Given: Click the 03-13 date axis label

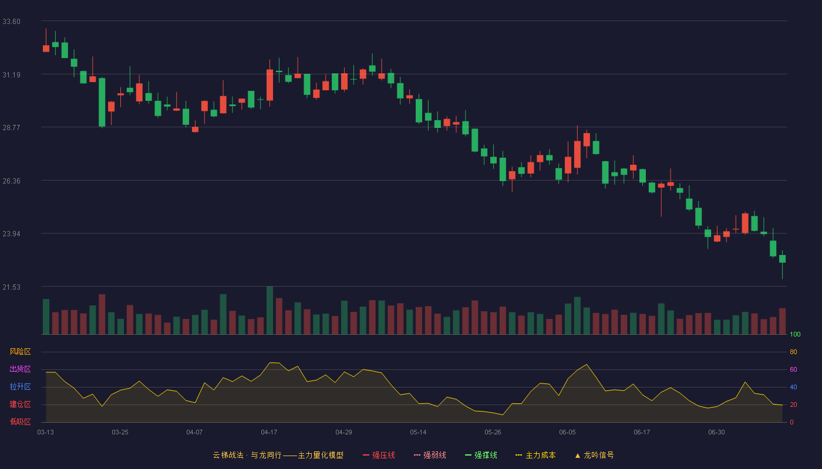Looking at the screenshot, I should click(x=45, y=432).
